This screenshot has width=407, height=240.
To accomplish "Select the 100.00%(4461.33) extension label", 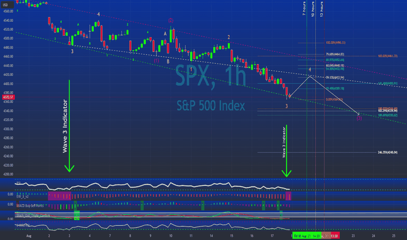I will coord(387,56).
